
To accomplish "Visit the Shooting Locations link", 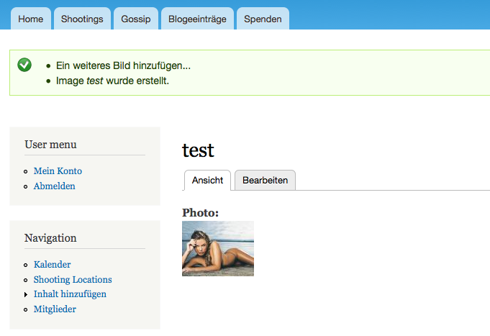I will [x=73, y=280].
